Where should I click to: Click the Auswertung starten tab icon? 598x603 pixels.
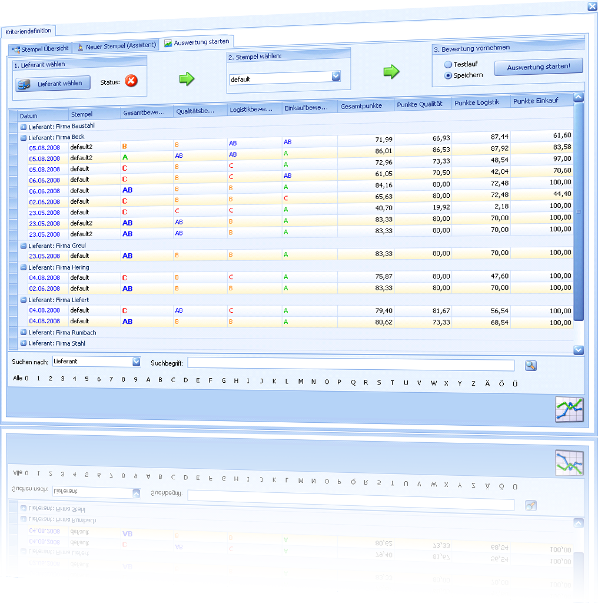[168, 44]
